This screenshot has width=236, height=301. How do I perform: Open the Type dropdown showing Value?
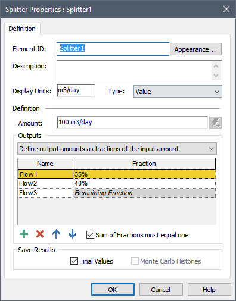178,92
